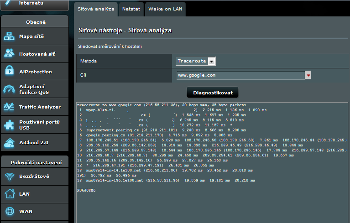This screenshot has width=350, height=223.
Task: Expand the Metoda Traceroute dropdown
Action: (x=212, y=61)
